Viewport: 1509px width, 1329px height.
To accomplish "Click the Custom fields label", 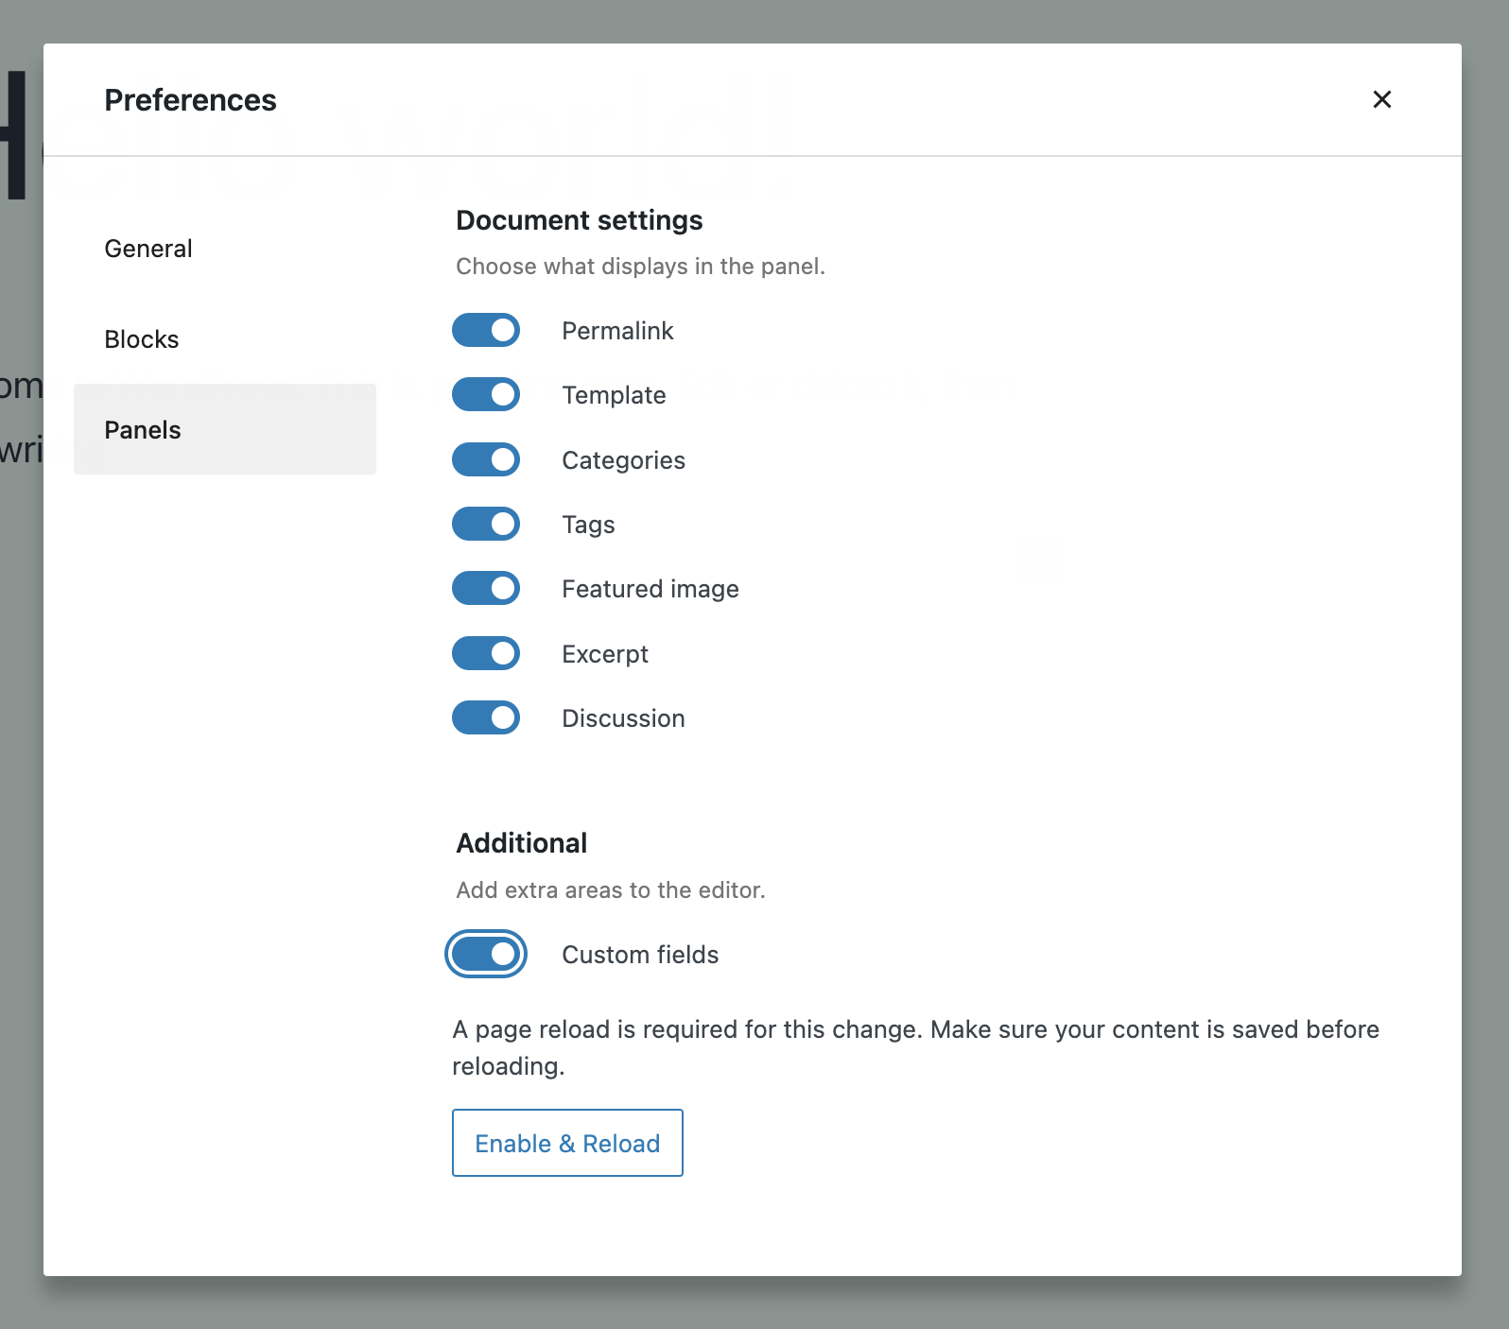I will pos(640,955).
